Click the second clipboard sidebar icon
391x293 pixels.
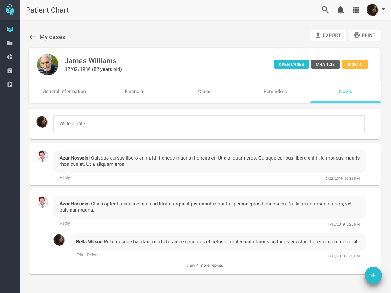pyautogui.click(x=10, y=84)
